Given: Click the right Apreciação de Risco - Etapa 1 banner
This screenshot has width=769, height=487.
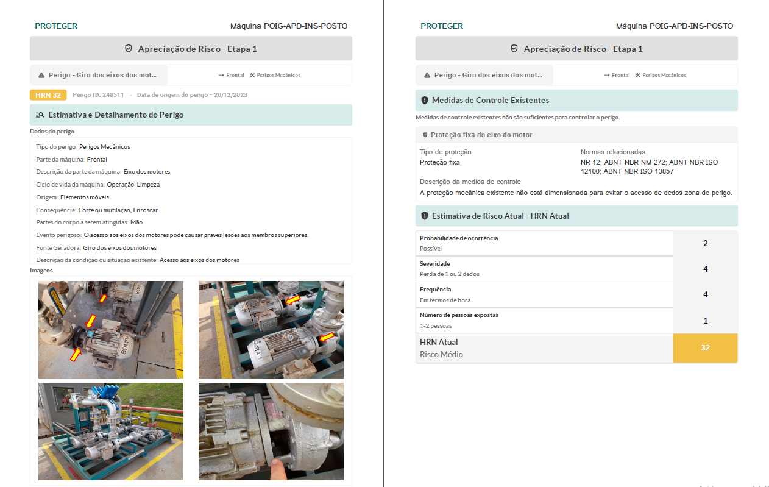Looking at the screenshot, I should pyautogui.click(x=576, y=49).
